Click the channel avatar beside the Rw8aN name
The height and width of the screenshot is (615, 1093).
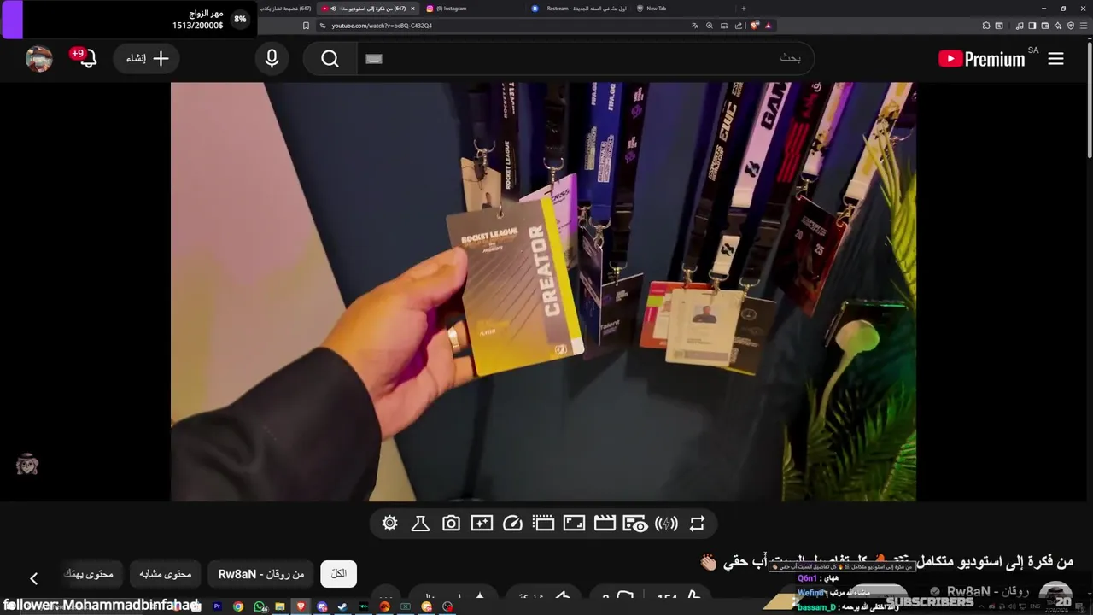[x=1055, y=595]
